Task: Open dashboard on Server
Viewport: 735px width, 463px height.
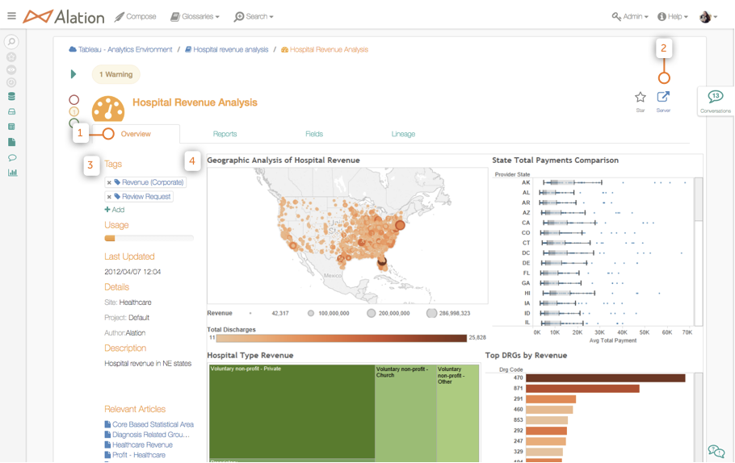Action: [663, 101]
